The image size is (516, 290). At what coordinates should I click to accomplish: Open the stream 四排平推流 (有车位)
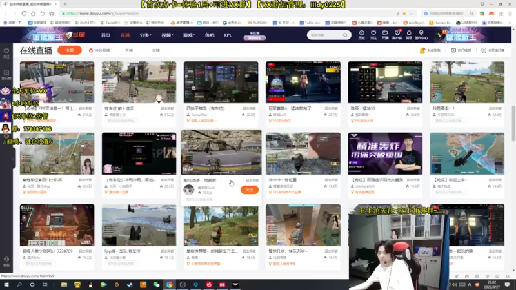[221, 82]
